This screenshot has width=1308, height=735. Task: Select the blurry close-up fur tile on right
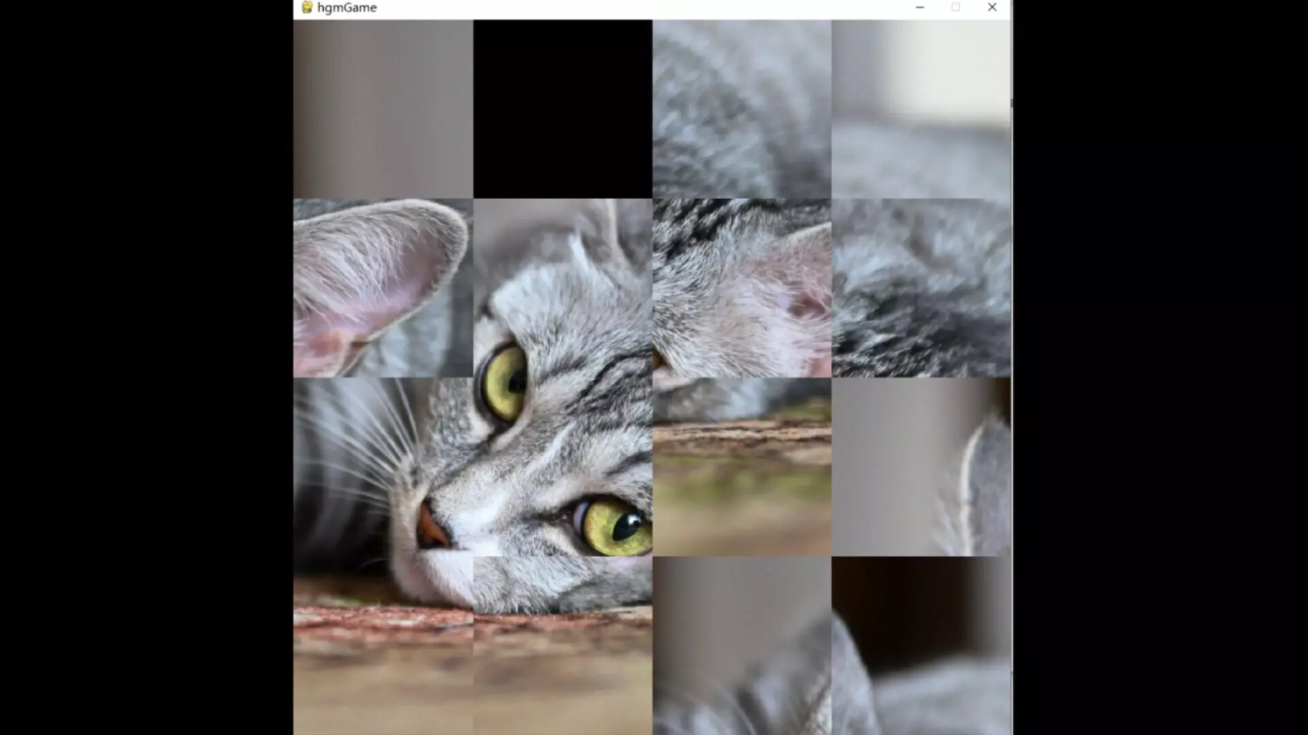(920, 286)
